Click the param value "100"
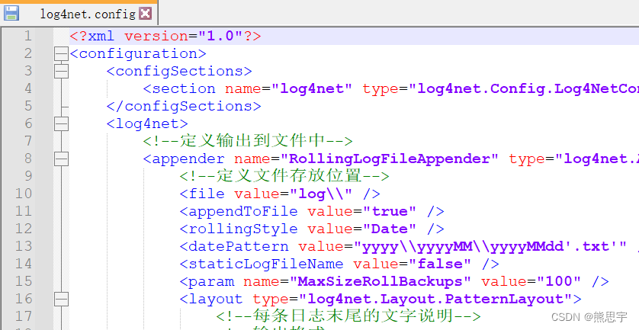This screenshot has width=639, height=330. click(558, 281)
